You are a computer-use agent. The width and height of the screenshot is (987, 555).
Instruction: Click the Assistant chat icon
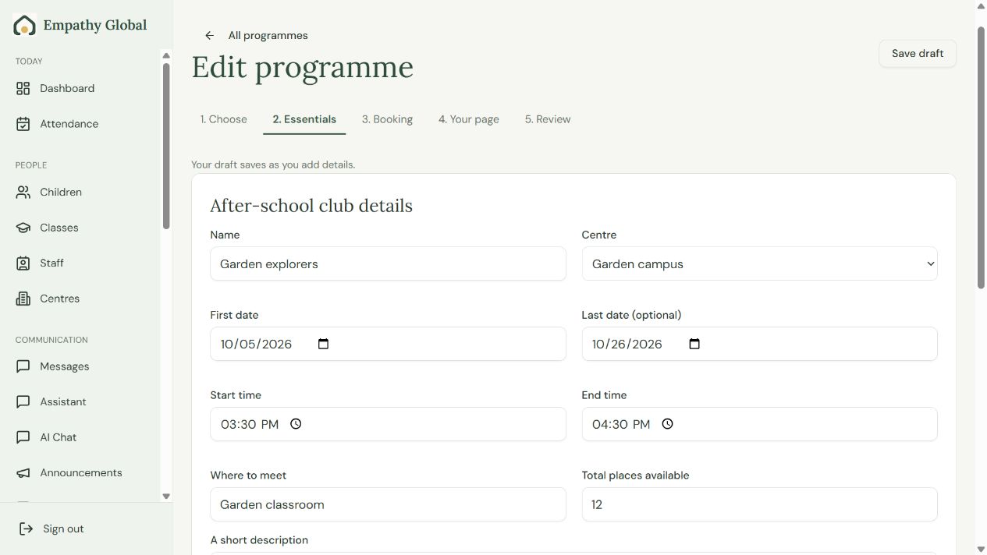click(x=23, y=402)
